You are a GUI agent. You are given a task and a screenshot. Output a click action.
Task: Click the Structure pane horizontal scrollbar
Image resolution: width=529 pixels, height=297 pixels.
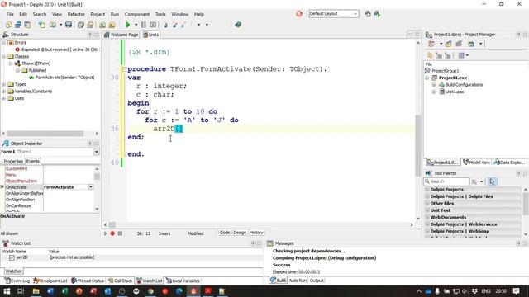45,134
